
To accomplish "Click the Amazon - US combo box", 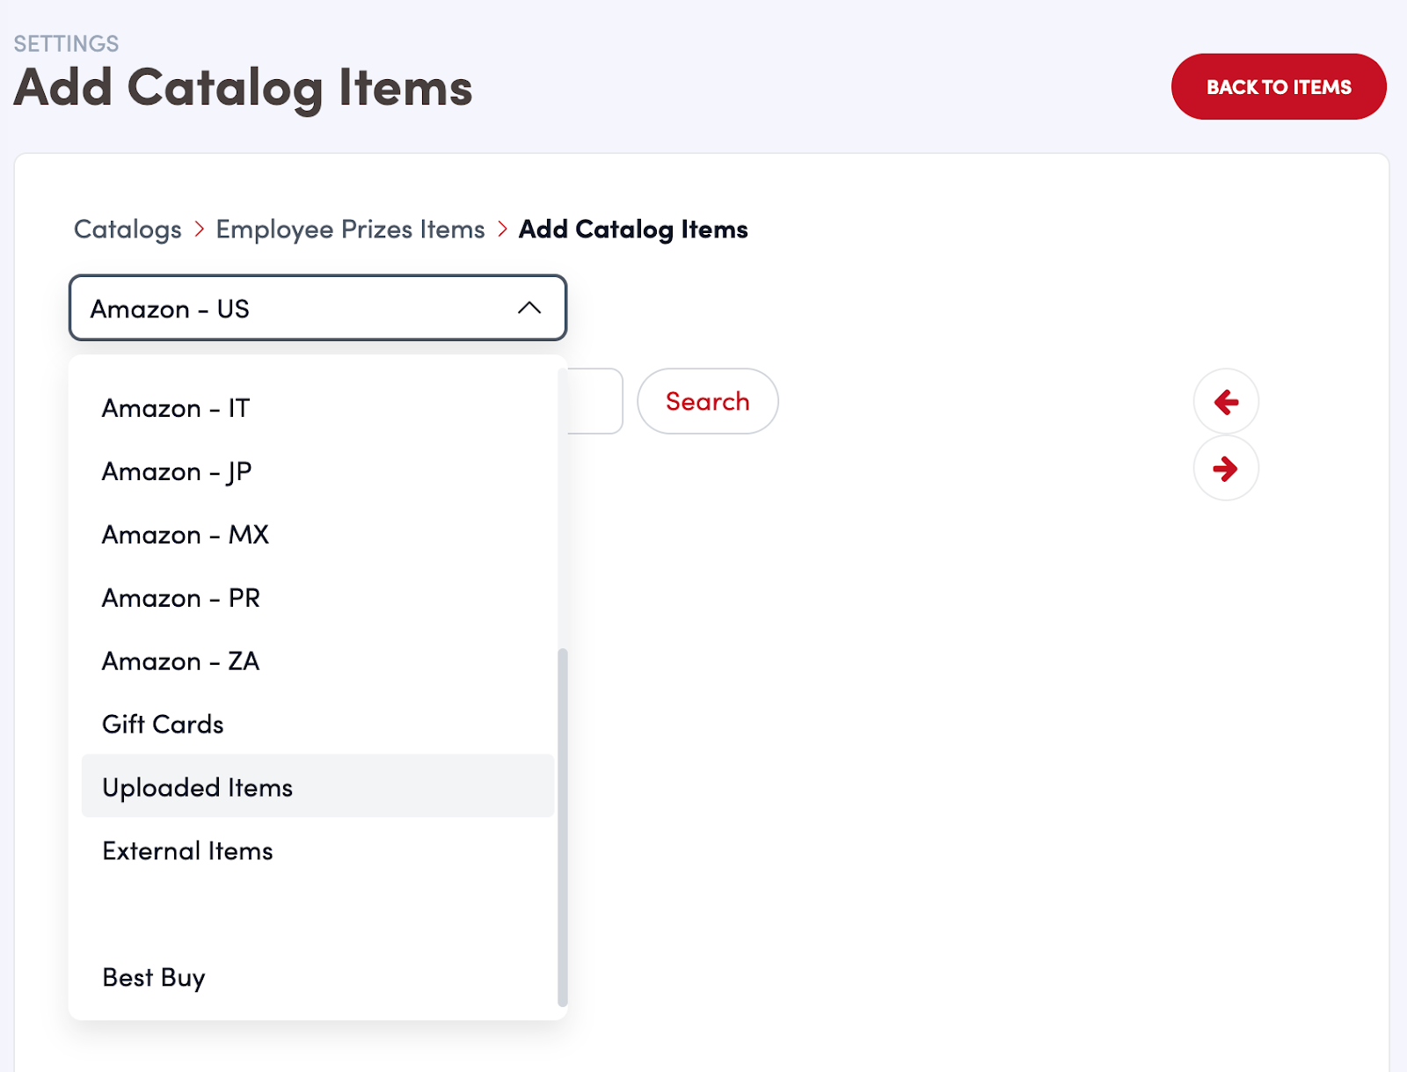I will pyautogui.click(x=299, y=309).
